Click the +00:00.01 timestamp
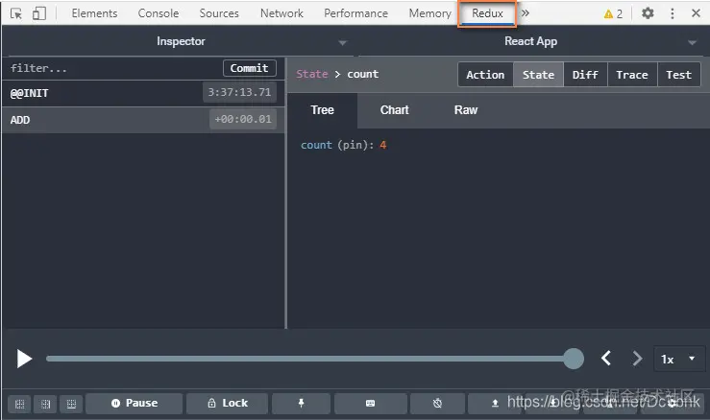This screenshot has height=420, width=710. coord(243,119)
